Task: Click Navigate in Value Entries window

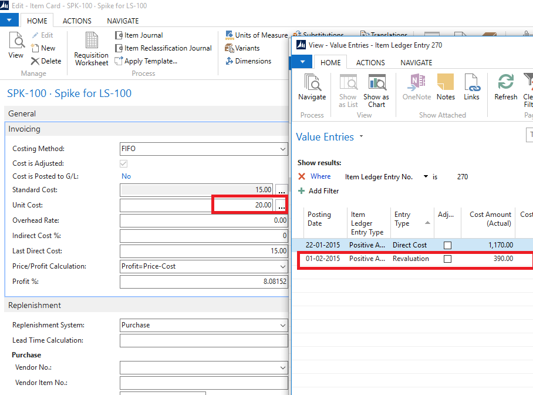Action: click(312, 88)
